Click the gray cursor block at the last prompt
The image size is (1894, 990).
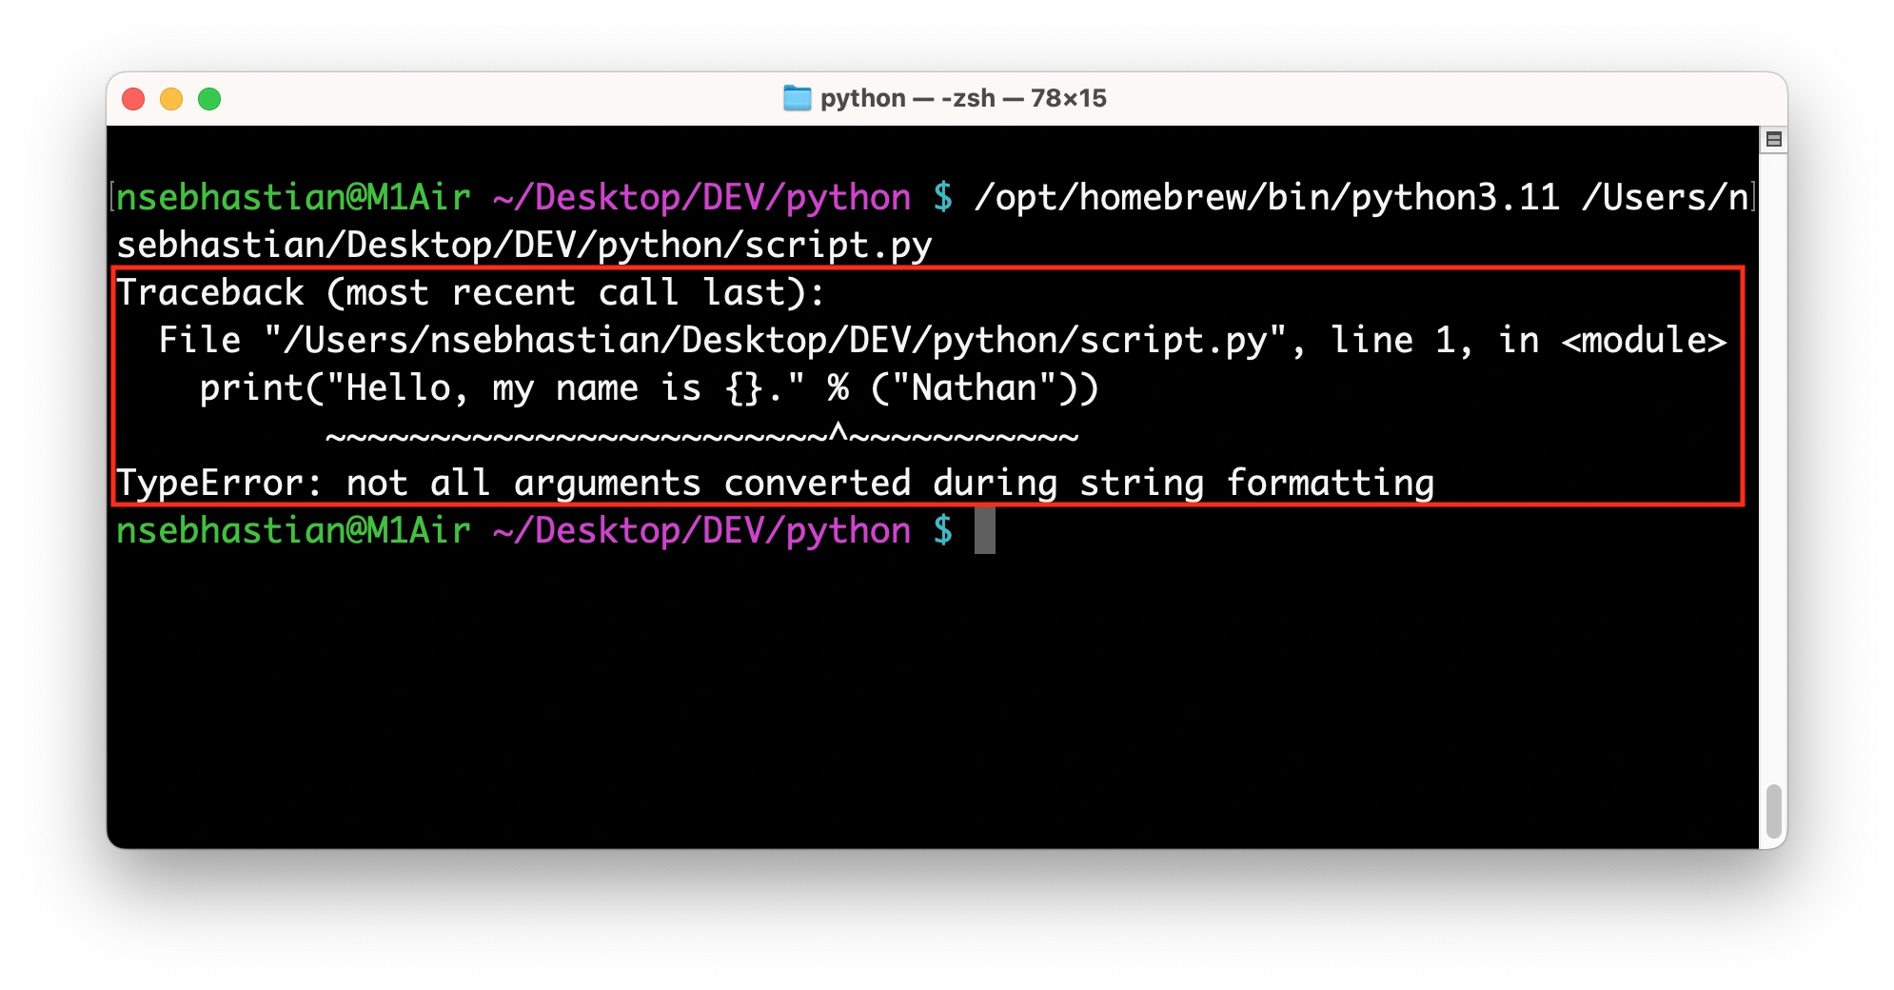click(985, 530)
